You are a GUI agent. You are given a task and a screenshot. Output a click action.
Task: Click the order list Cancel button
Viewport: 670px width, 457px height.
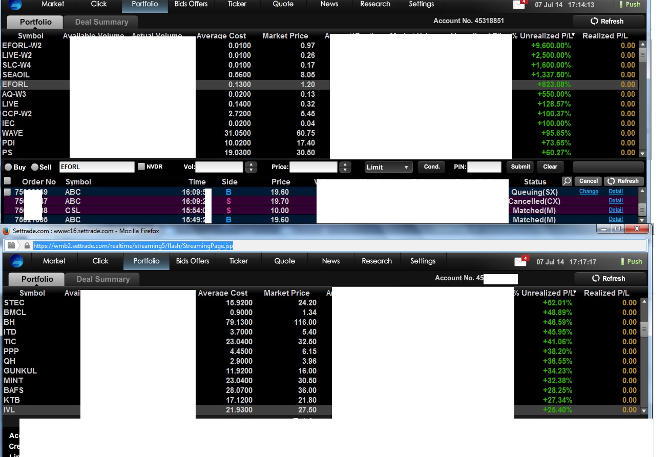[588, 181]
